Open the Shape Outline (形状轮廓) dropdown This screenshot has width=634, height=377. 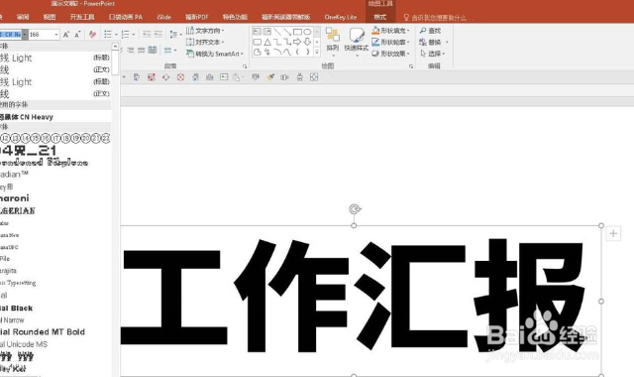390,42
